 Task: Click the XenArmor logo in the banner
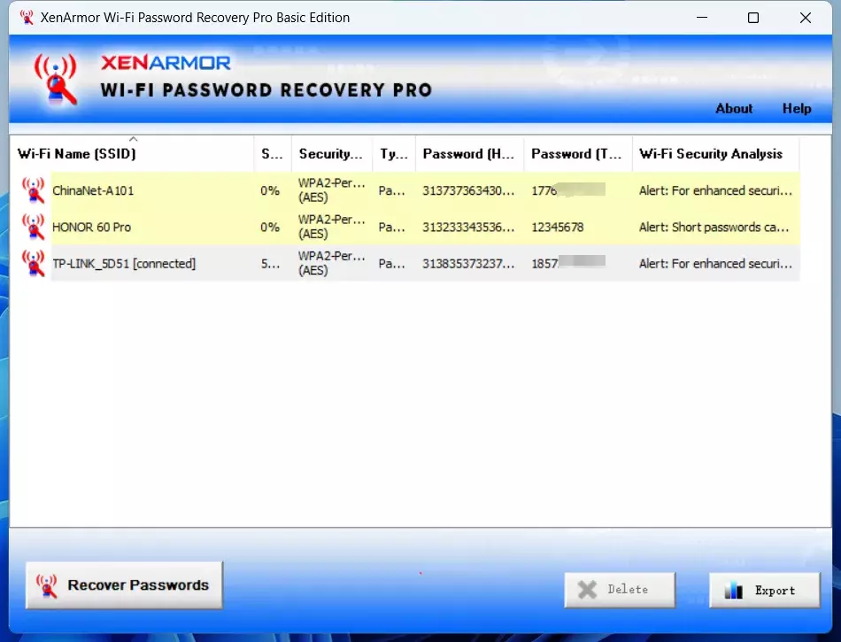point(55,80)
